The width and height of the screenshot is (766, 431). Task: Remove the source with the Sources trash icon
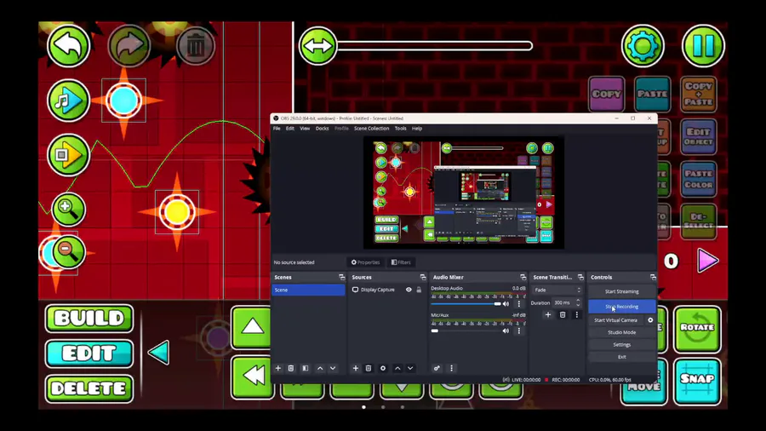coord(369,369)
